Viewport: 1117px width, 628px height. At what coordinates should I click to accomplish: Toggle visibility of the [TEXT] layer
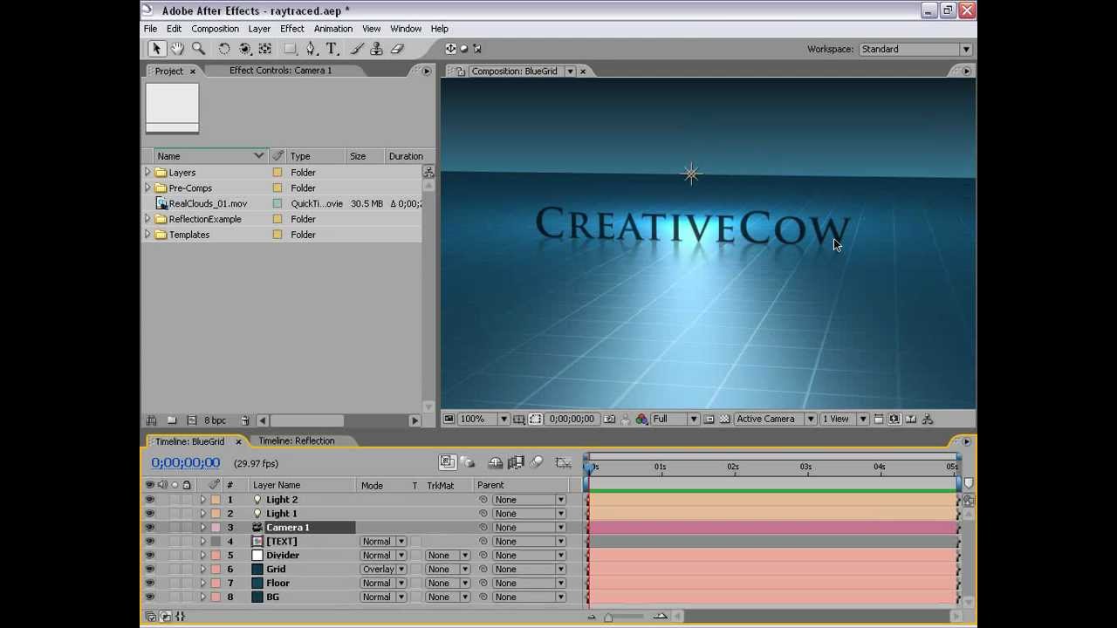coord(149,542)
